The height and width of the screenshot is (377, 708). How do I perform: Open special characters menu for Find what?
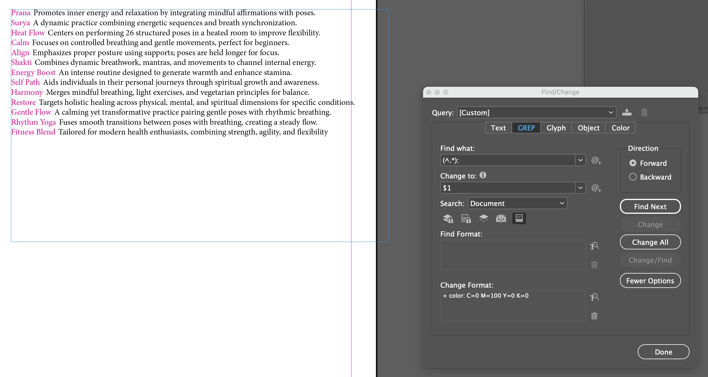tap(596, 160)
